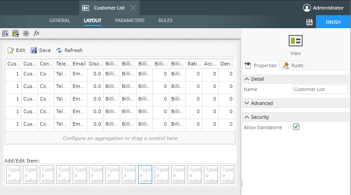Click the table data toolbar icon
Screen dimensions: 351x195
tap(5, 33)
